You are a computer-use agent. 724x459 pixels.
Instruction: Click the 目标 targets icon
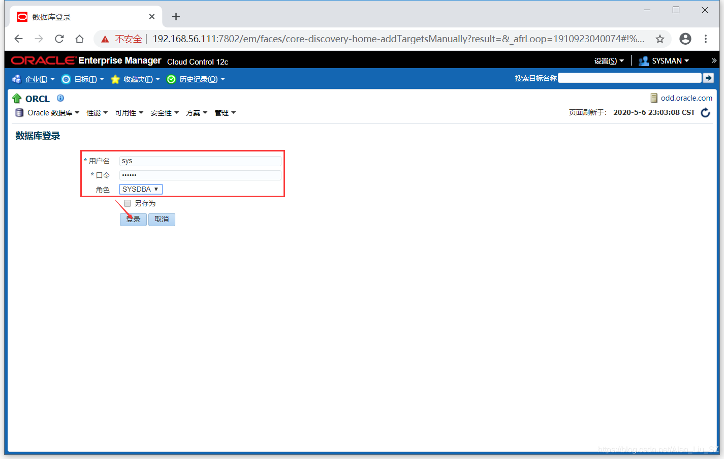click(x=66, y=79)
